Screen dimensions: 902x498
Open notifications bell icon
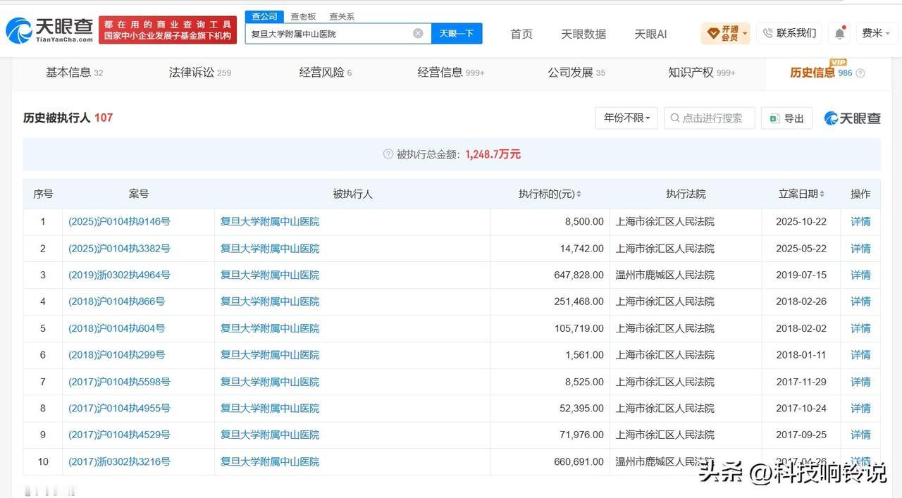839,33
